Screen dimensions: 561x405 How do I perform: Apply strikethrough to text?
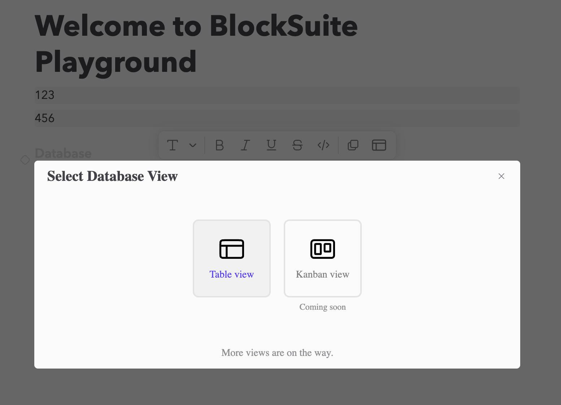(297, 145)
